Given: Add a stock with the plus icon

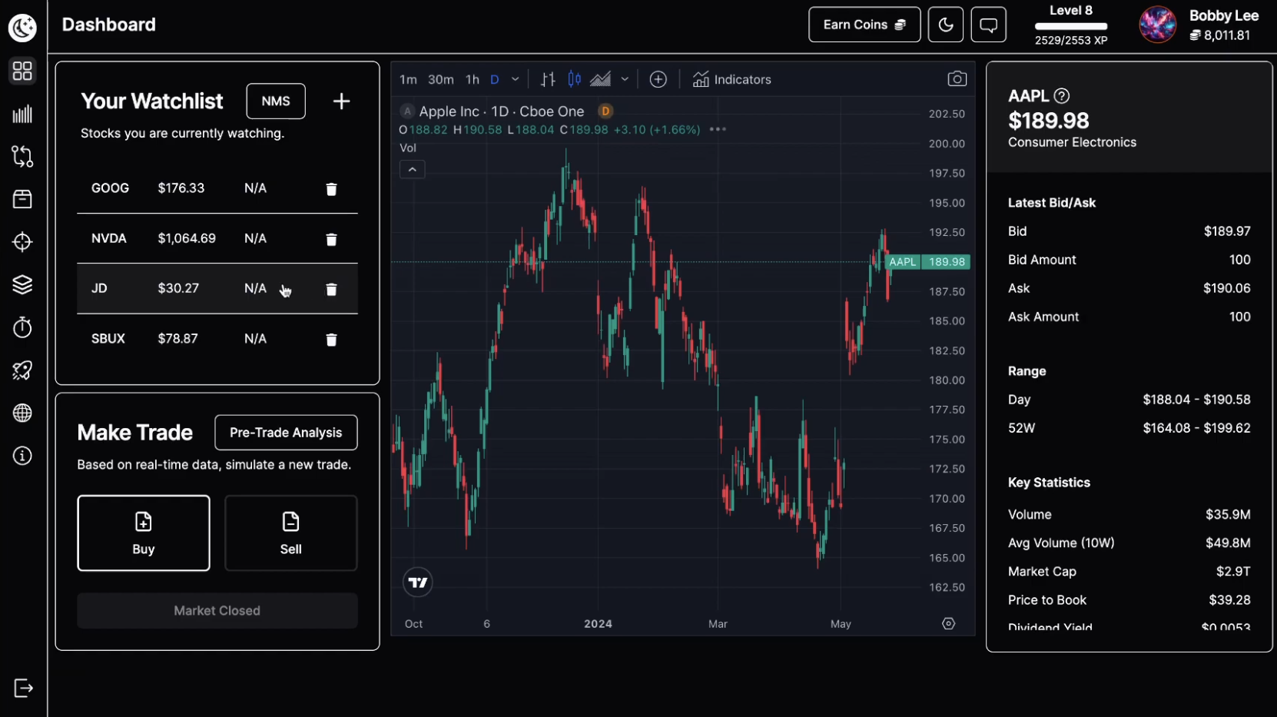Looking at the screenshot, I should tap(341, 101).
